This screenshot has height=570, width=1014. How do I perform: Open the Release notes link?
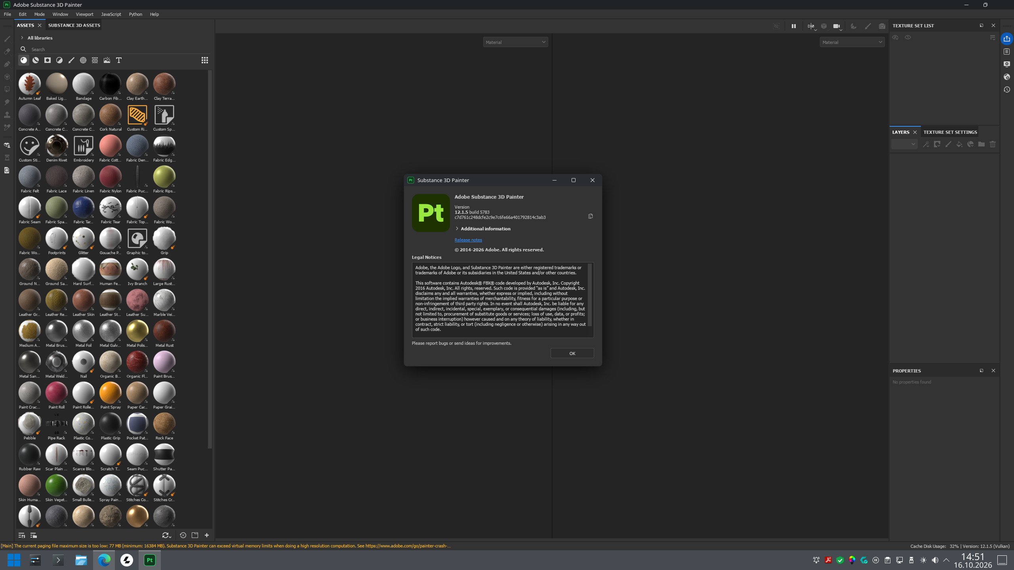click(x=468, y=240)
